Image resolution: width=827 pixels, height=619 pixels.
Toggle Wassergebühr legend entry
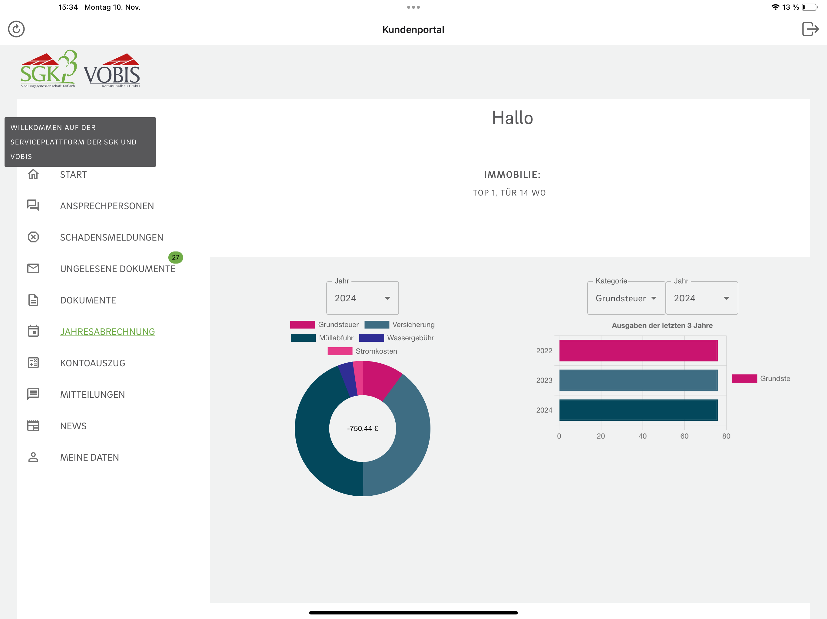click(396, 338)
